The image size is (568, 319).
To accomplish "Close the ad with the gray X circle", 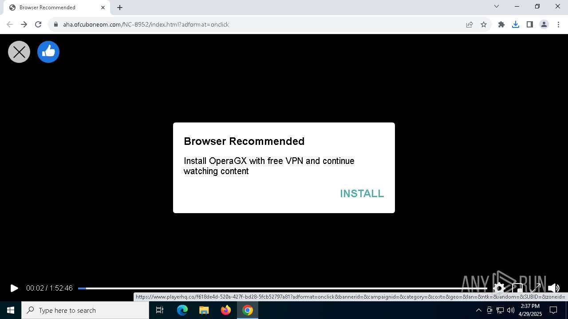I will (19, 52).
